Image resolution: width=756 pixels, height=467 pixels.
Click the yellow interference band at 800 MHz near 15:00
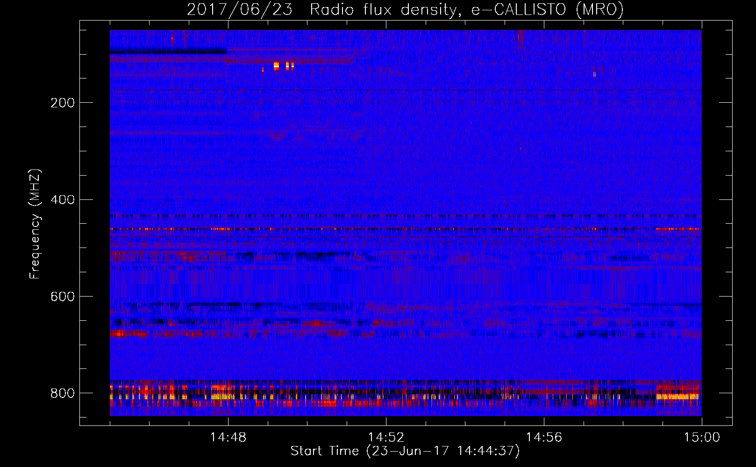point(678,396)
